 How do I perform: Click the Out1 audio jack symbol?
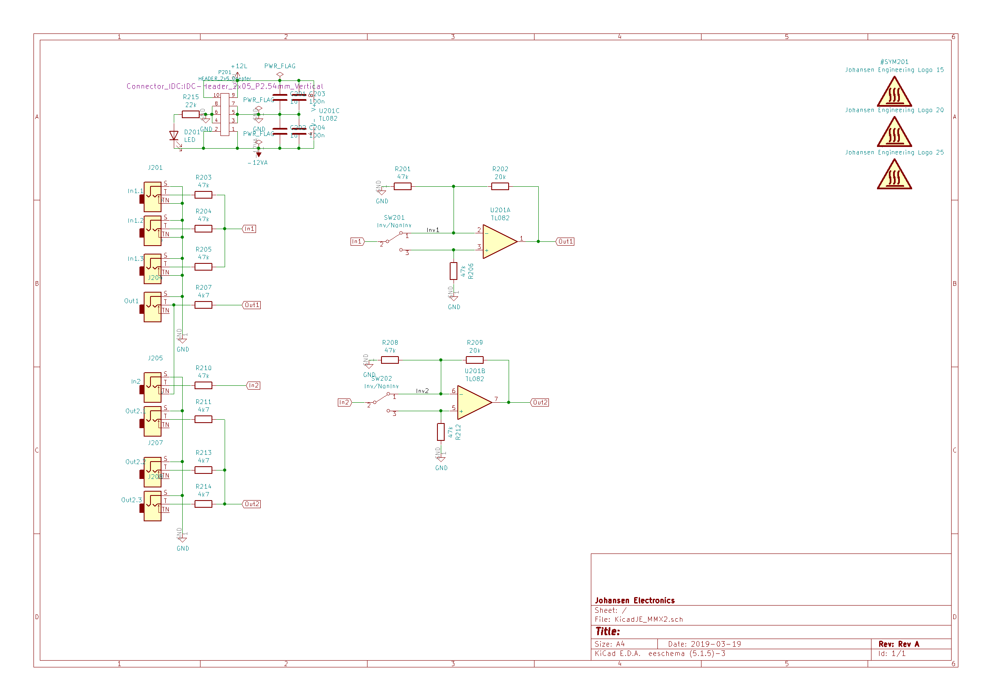(x=152, y=307)
